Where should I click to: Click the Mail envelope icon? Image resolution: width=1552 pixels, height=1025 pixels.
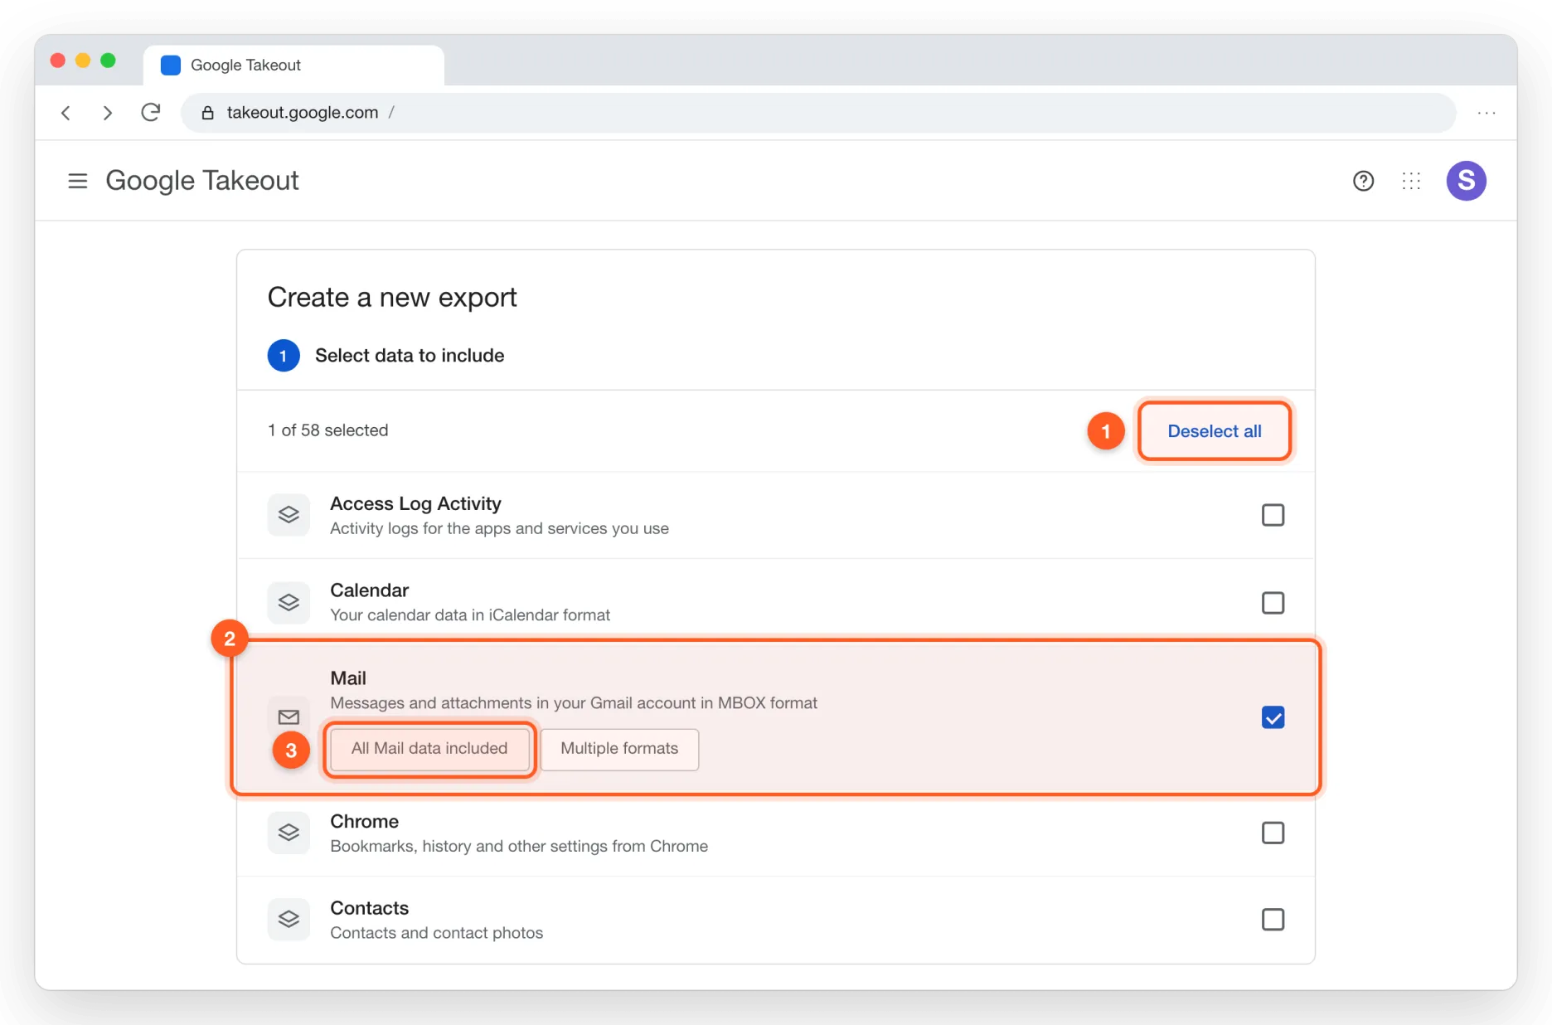click(289, 717)
